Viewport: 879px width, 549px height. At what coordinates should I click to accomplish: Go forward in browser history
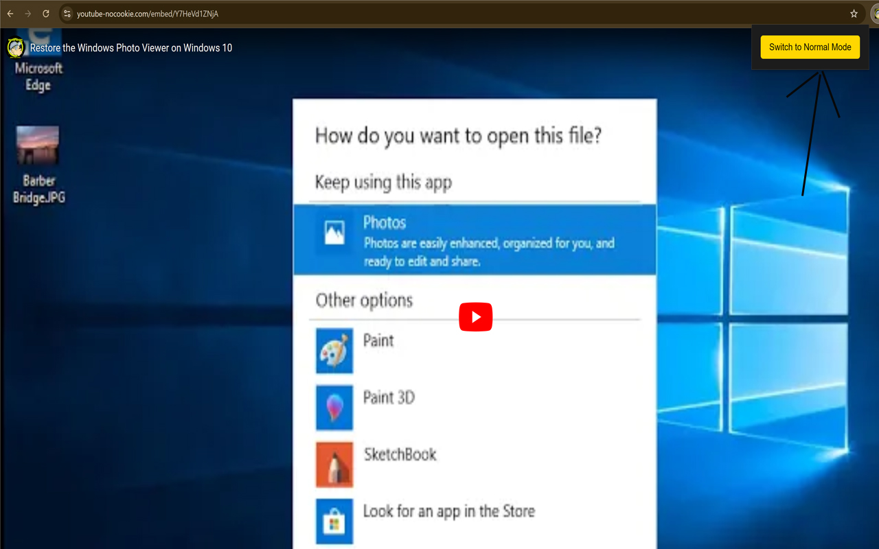coord(28,14)
